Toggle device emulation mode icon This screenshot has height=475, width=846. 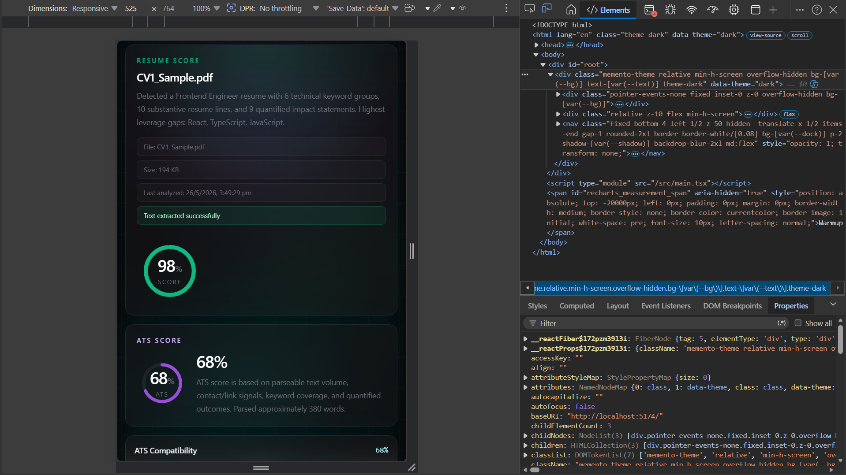(x=547, y=9)
